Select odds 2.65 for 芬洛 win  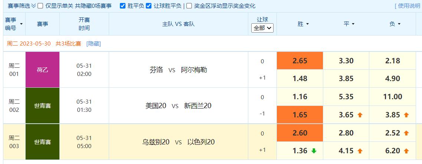click(300, 61)
